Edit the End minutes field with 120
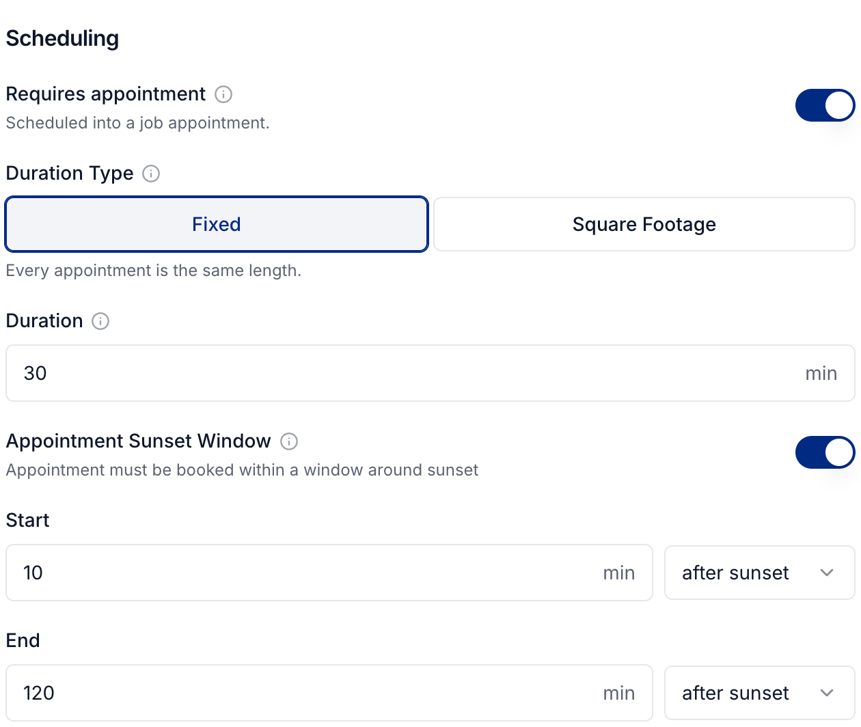861x727 pixels. [329, 693]
